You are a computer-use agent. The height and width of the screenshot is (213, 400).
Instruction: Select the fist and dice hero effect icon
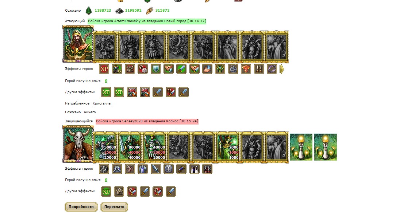point(143,69)
